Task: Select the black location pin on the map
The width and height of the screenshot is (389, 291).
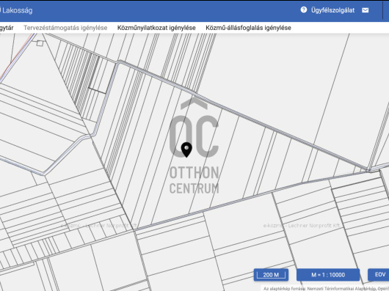Action: pyautogui.click(x=186, y=150)
